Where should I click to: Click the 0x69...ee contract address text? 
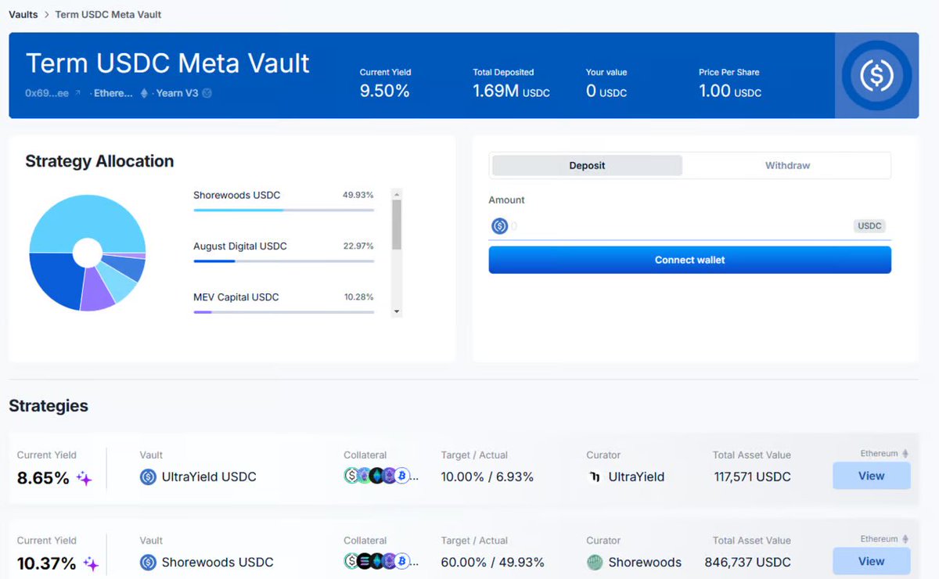pos(47,93)
